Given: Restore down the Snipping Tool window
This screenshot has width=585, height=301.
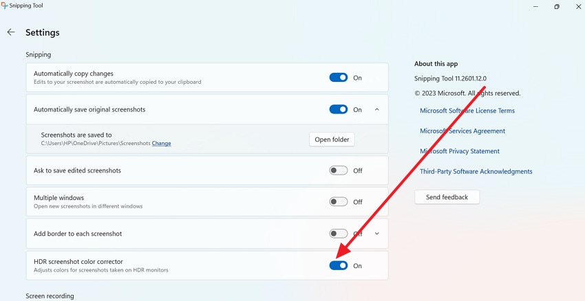Looking at the screenshot, I should coord(557,6).
